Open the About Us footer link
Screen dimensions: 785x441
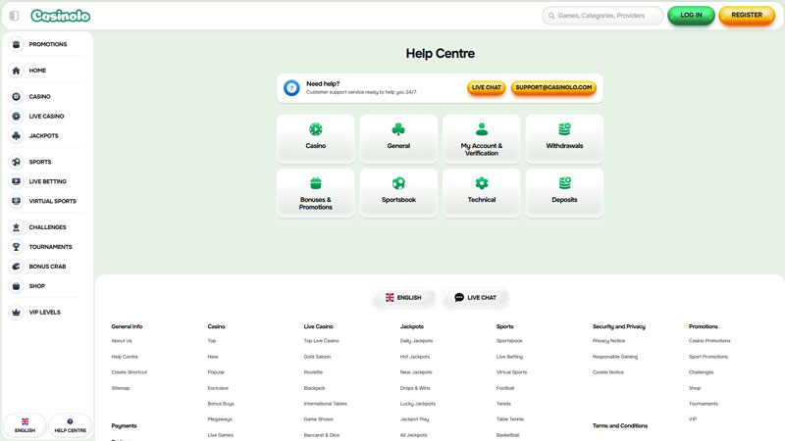coord(122,341)
